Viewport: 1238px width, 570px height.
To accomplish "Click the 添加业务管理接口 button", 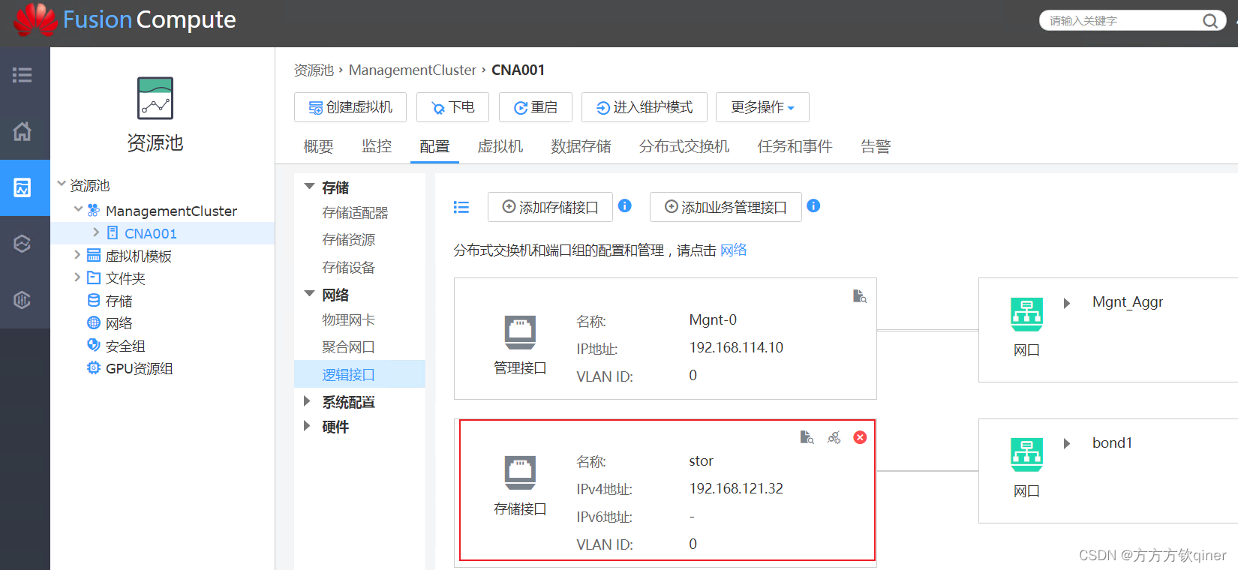I will coord(726,207).
